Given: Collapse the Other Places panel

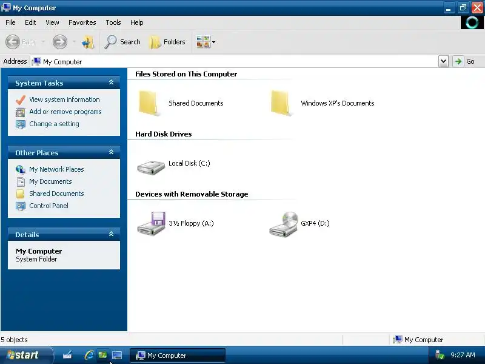Looking at the screenshot, I should [112, 152].
